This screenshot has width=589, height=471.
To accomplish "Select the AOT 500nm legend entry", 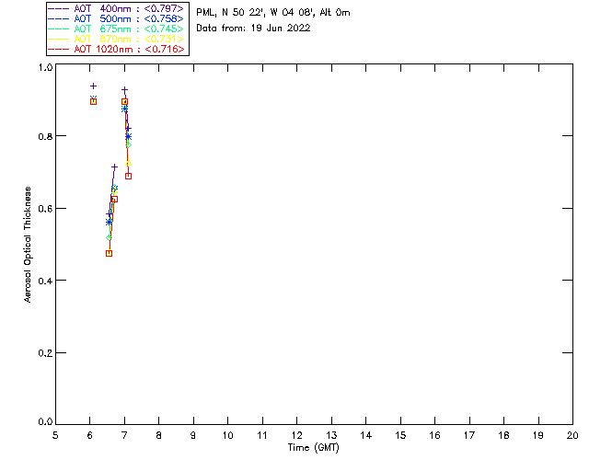I will tap(116, 18).
